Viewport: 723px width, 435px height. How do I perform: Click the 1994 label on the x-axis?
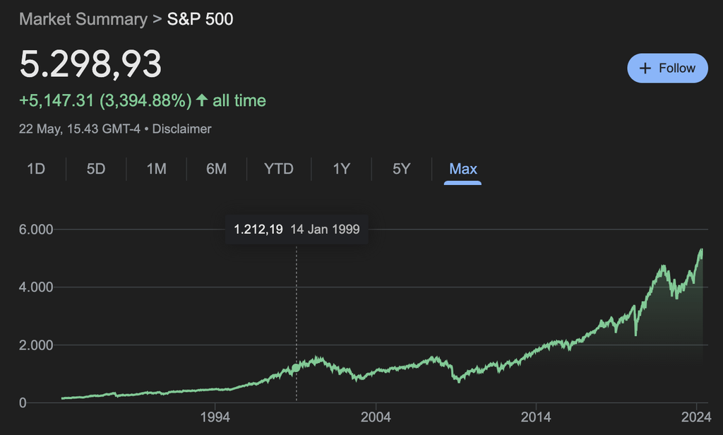coord(215,415)
